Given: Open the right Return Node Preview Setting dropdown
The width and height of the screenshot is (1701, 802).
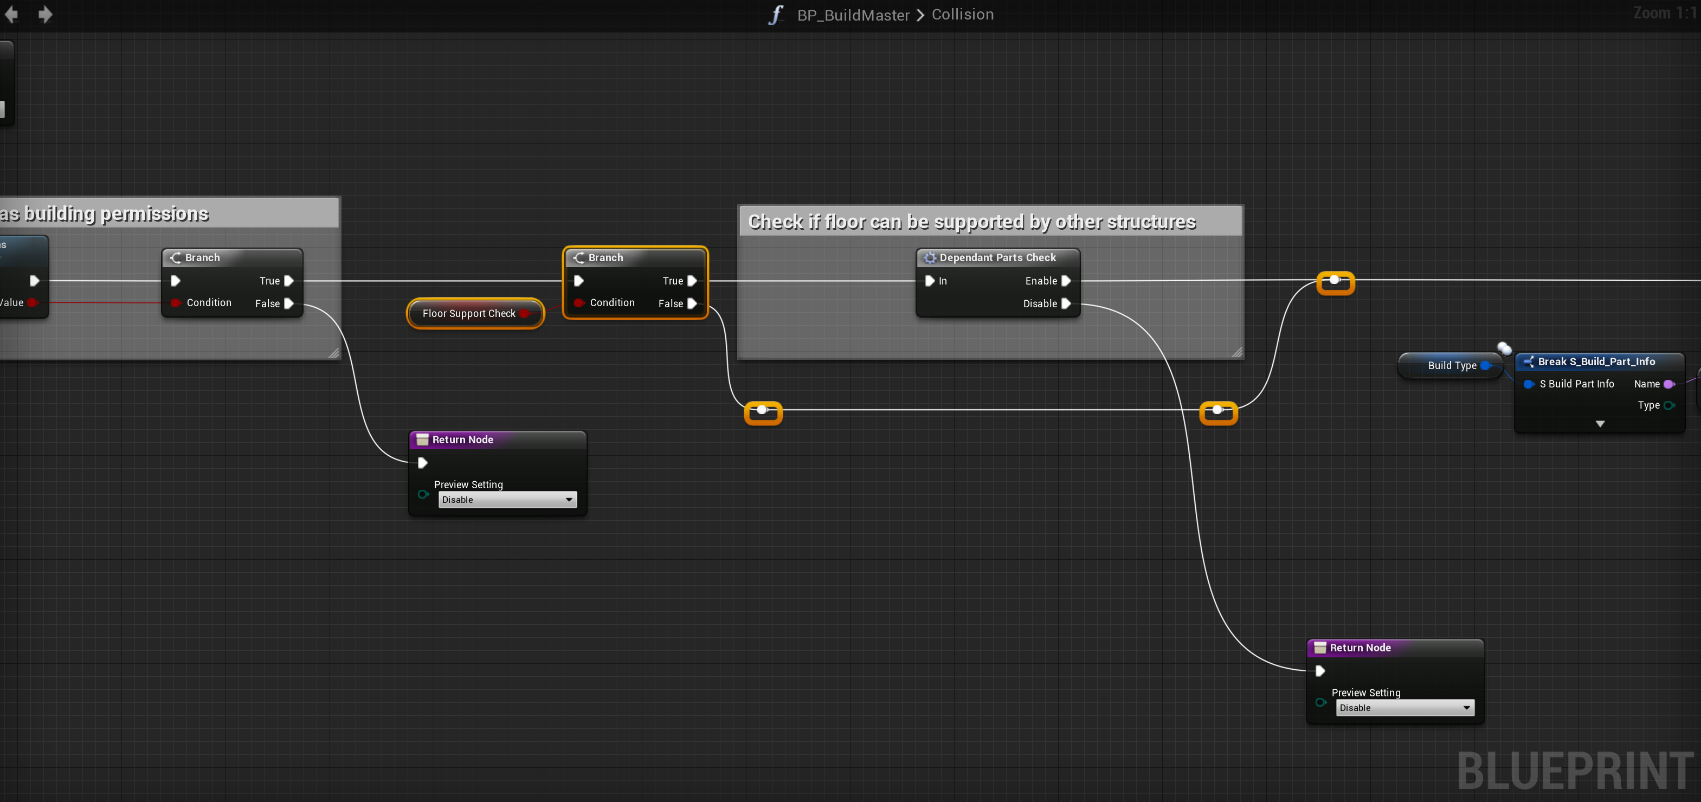Looking at the screenshot, I should (1404, 708).
